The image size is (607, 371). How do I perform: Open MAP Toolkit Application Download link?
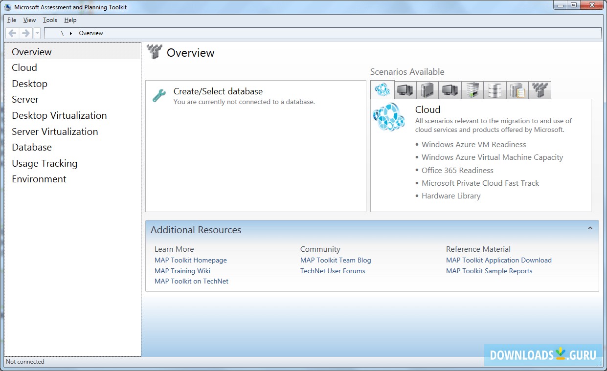(x=499, y=260)
